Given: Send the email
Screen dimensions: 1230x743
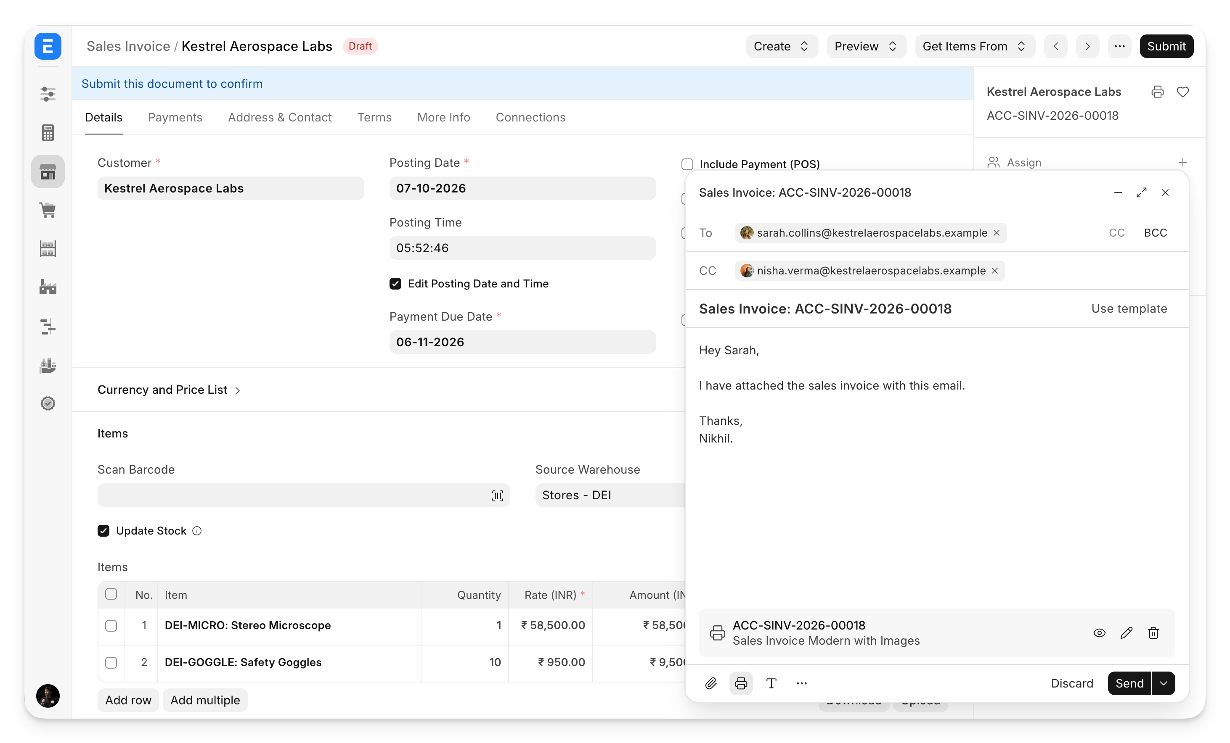Looking at the screenshot, I should pyautogui.click(x=1129, y=683).
